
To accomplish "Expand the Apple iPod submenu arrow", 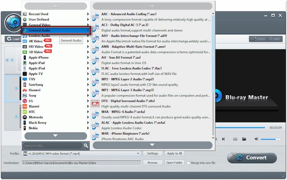I will point(88,68).
